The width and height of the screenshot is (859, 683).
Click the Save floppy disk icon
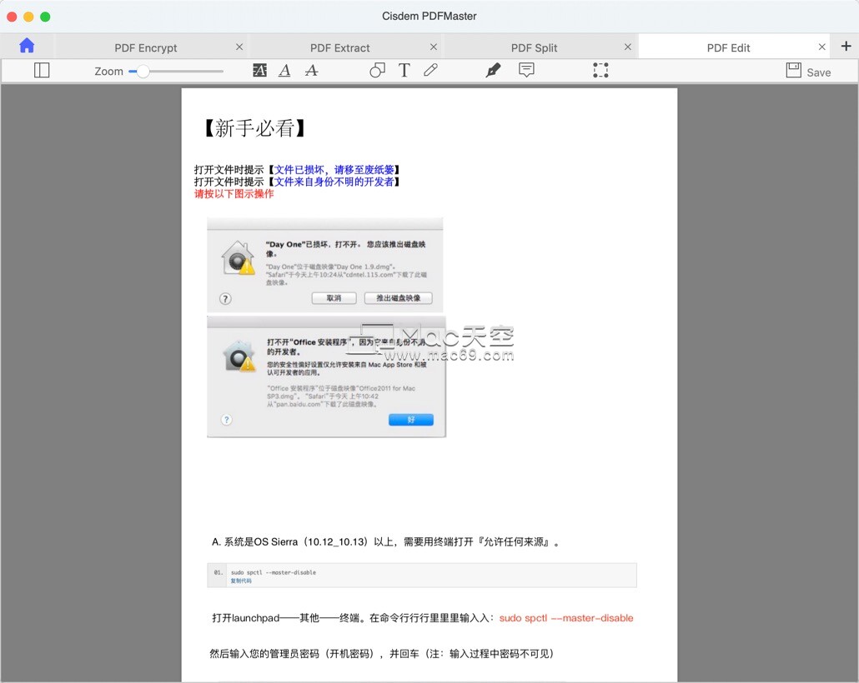793,70
